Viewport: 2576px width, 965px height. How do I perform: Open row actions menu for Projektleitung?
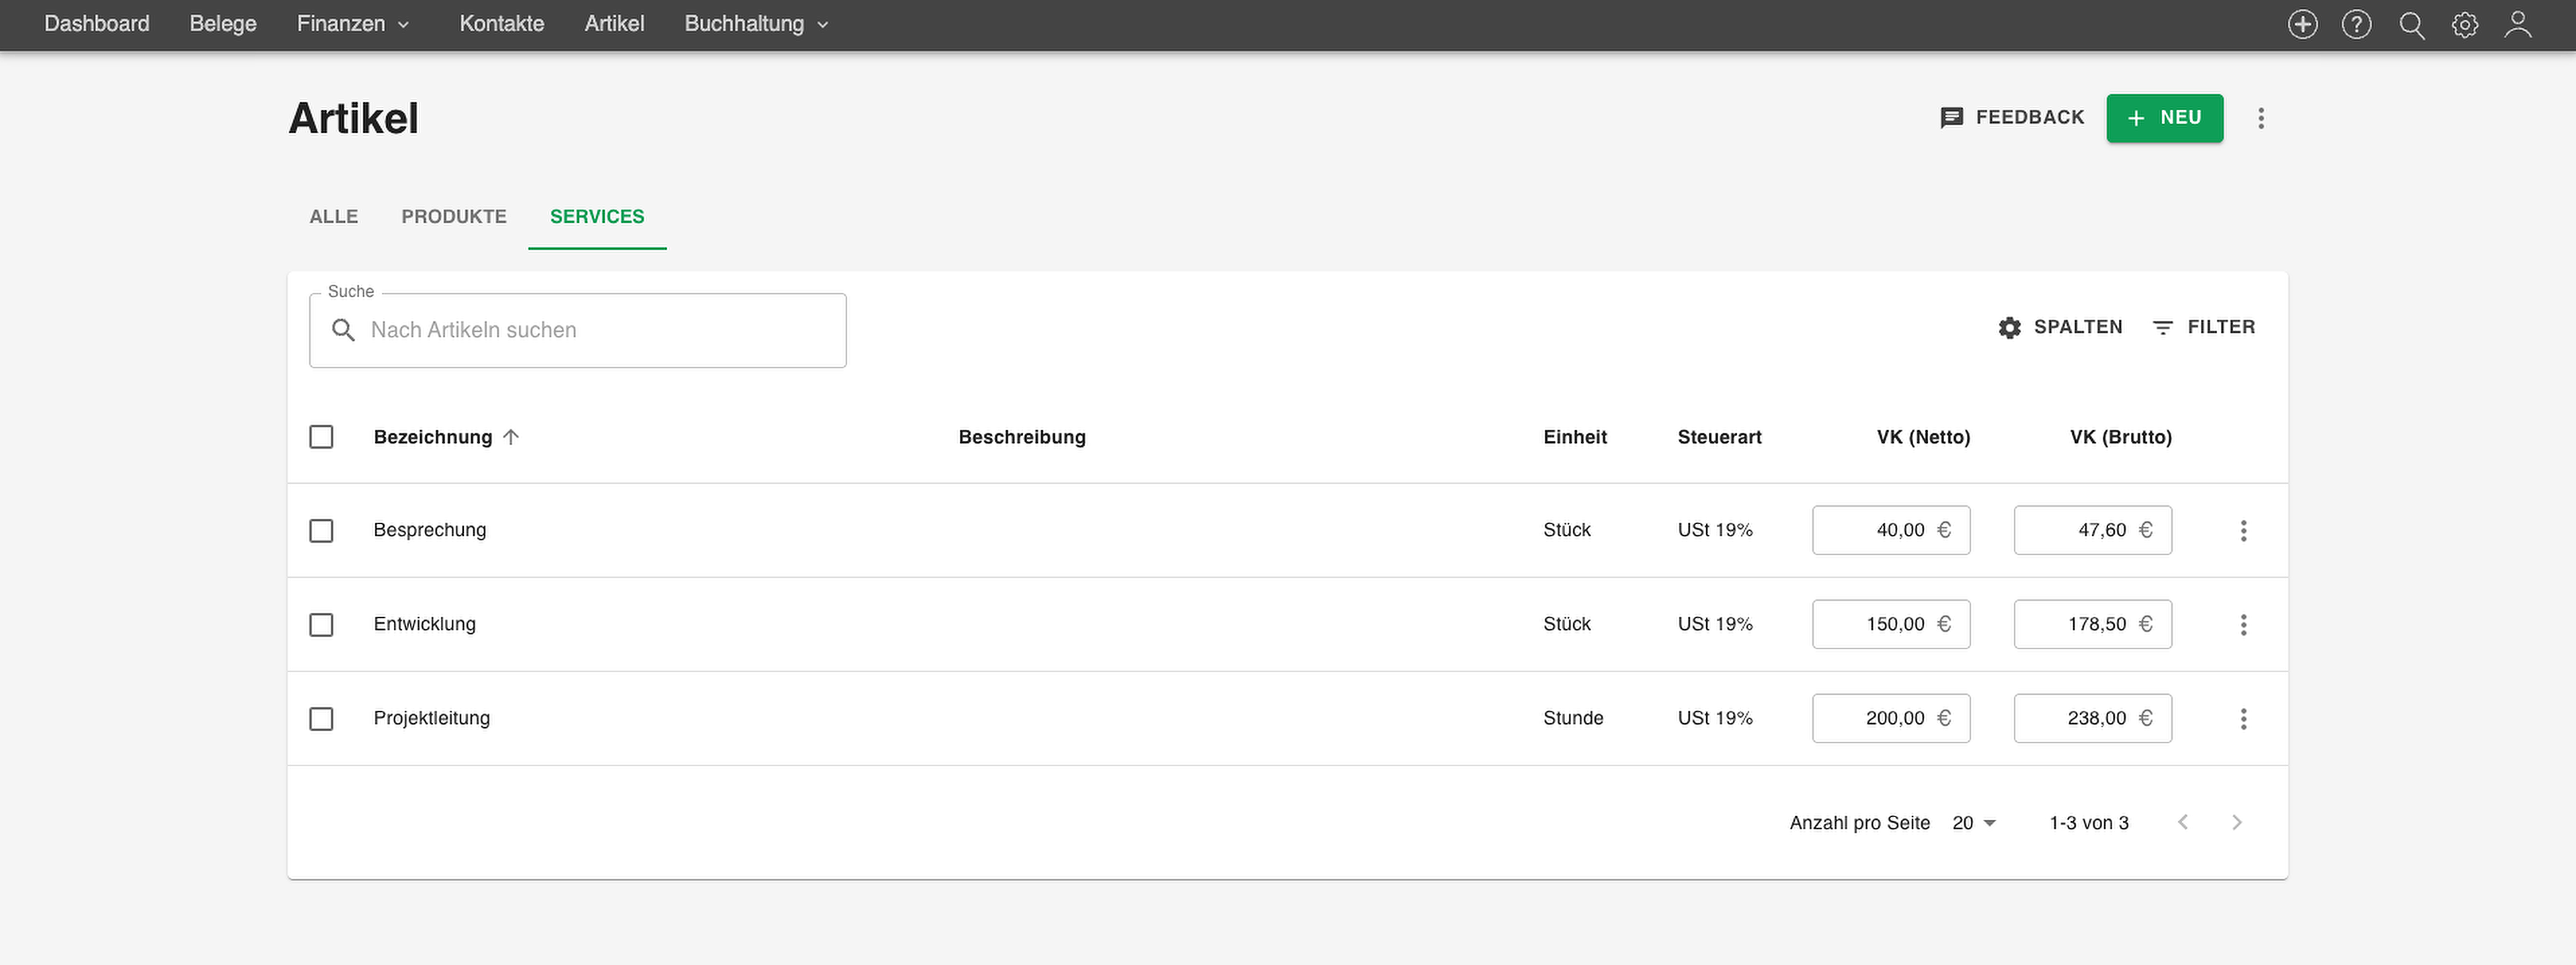tap(2243, 718)
